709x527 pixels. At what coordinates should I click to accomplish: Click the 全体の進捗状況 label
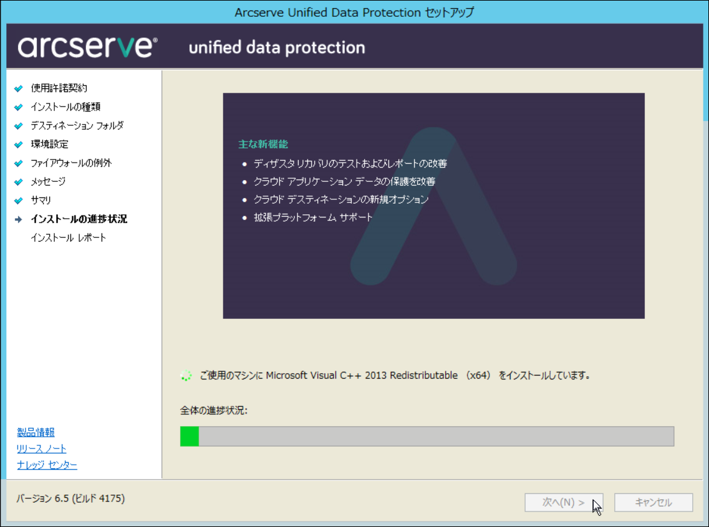click(214, 411)
